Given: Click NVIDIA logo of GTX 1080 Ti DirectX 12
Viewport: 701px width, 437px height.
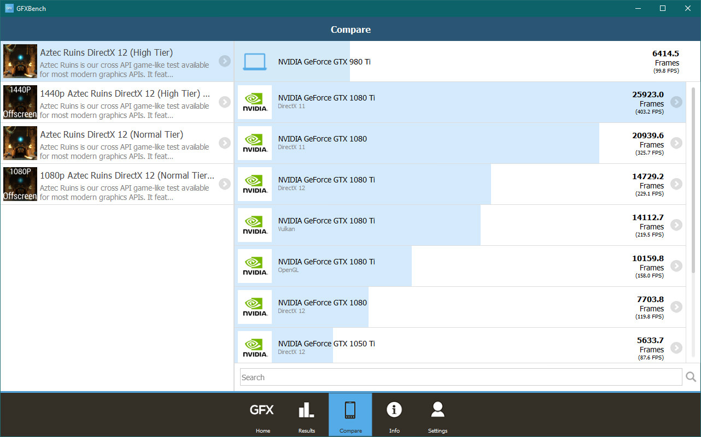Looking at the screenshot, I should click(x=255, y=184).
